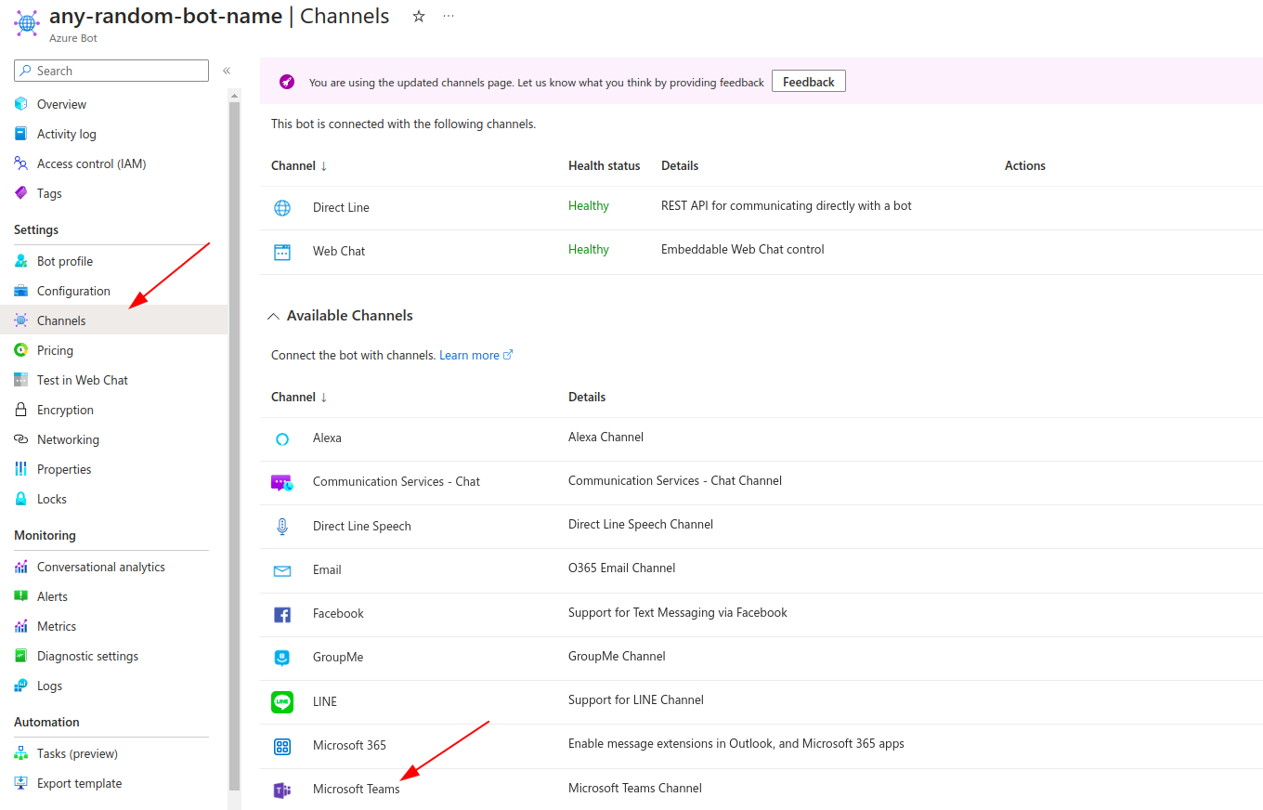The height and width of the screenshot is (810, 1263).
Task: Click the Alexa ring icon
Action: tap(282, 439)
